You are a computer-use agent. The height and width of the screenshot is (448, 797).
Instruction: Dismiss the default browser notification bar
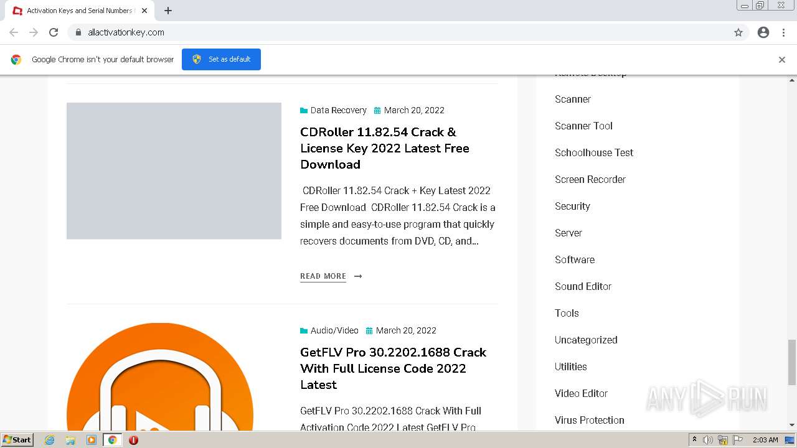782,60
